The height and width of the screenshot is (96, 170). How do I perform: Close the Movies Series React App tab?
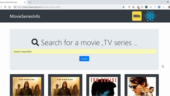click(25, 2)
